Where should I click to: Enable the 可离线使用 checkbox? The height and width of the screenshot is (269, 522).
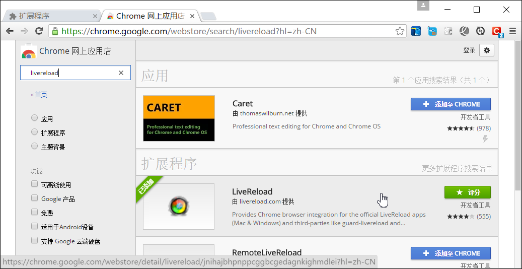point(34,184)
